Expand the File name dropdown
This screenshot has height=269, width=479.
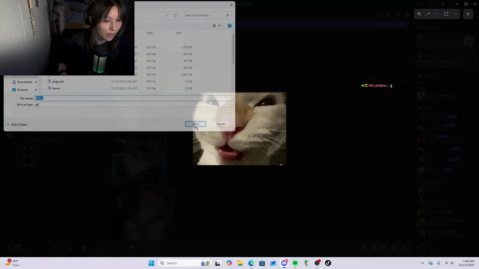coord(231,98)
